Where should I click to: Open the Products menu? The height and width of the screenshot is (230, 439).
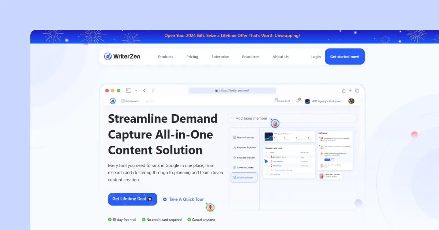click(x=166, y=57)
